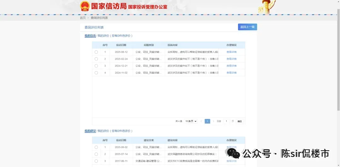Image resolution: width=340 pixels, height=167 pixels.
Task: Click 首页 breadcrumb link
Action: pyautogui.click(x=83, y=18)
